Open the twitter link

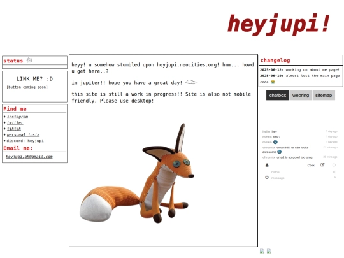(15, 123)
